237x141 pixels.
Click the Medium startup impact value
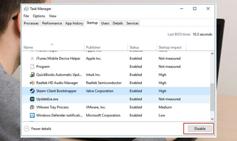(165, 107)
